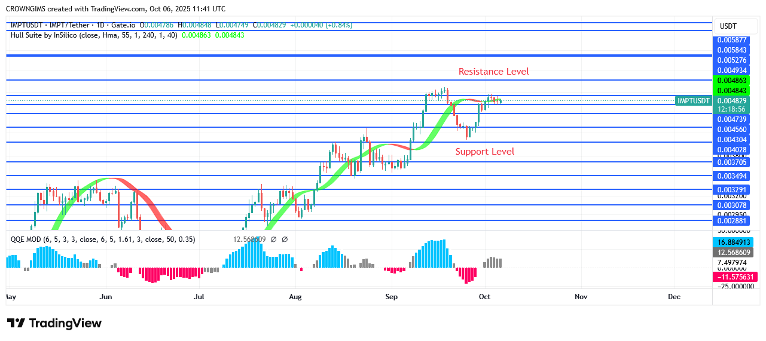Click the 0.003291 price label
Viewport: 766px width, 341px height.
[x=732, y=189]
